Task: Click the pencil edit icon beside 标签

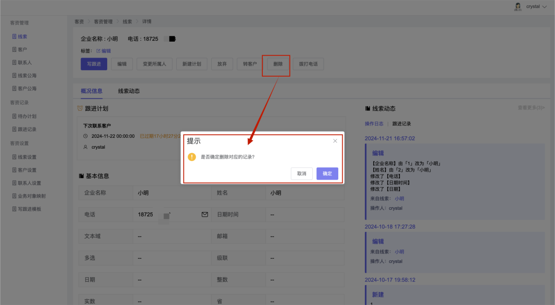Action: (x=98, y=51)
